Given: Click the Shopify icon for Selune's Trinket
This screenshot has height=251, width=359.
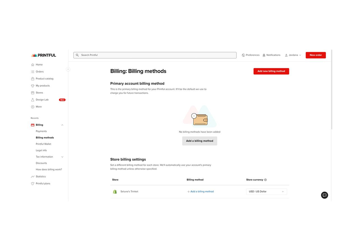Looking at the screenshot, I should click(115, 192).
